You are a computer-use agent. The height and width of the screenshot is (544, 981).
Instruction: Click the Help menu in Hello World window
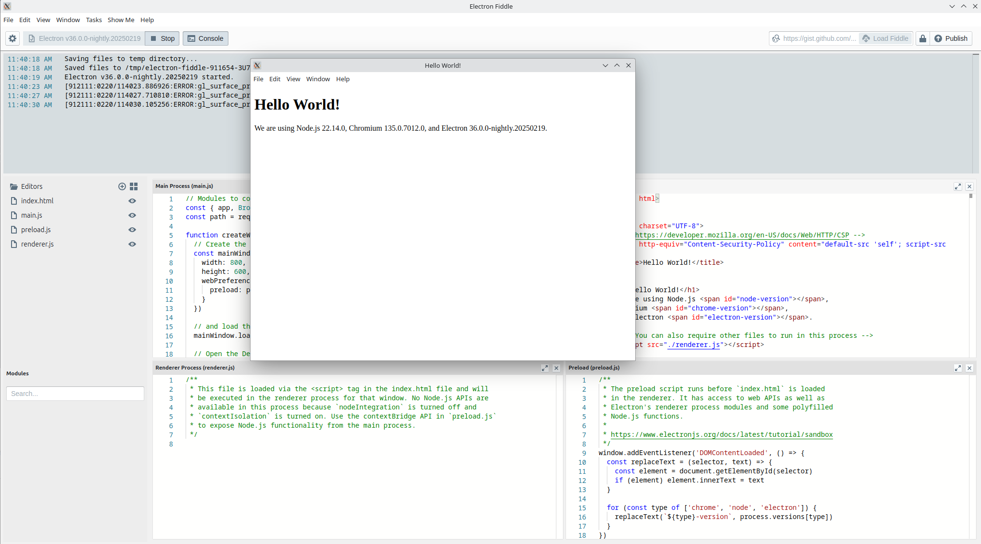342,79
